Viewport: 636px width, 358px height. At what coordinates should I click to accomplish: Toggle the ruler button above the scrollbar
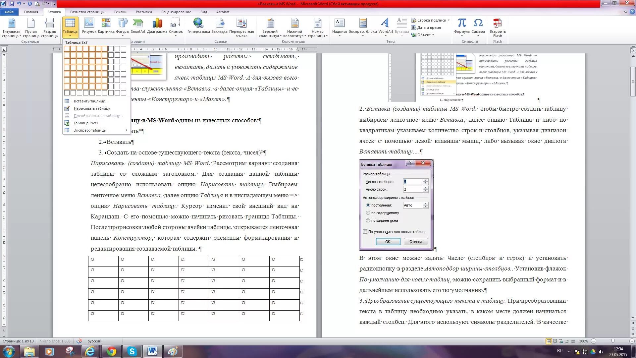tap(633, 50)
